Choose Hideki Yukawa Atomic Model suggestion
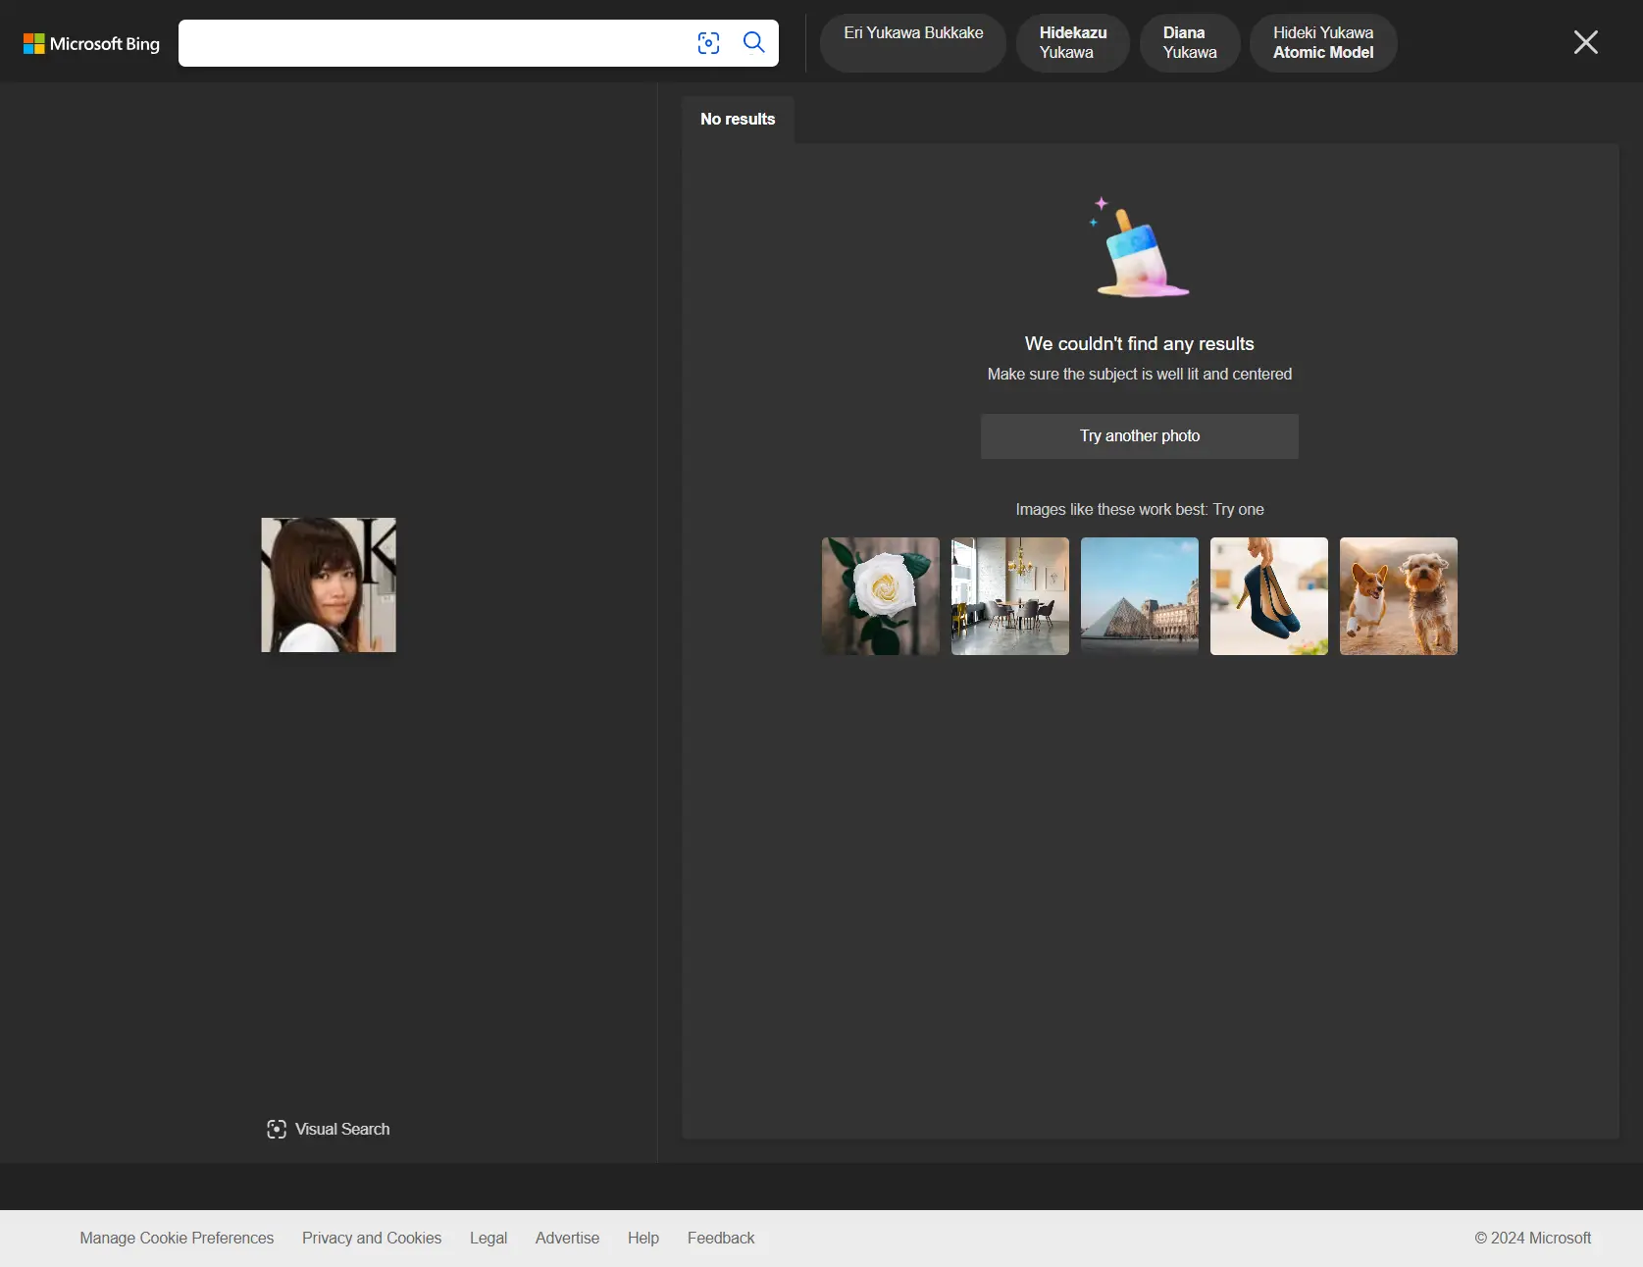The image size is (1643, 1267). pyautogui.click(x=1322, y=42)
